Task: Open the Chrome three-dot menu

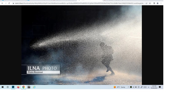Action: coord(161,3)
